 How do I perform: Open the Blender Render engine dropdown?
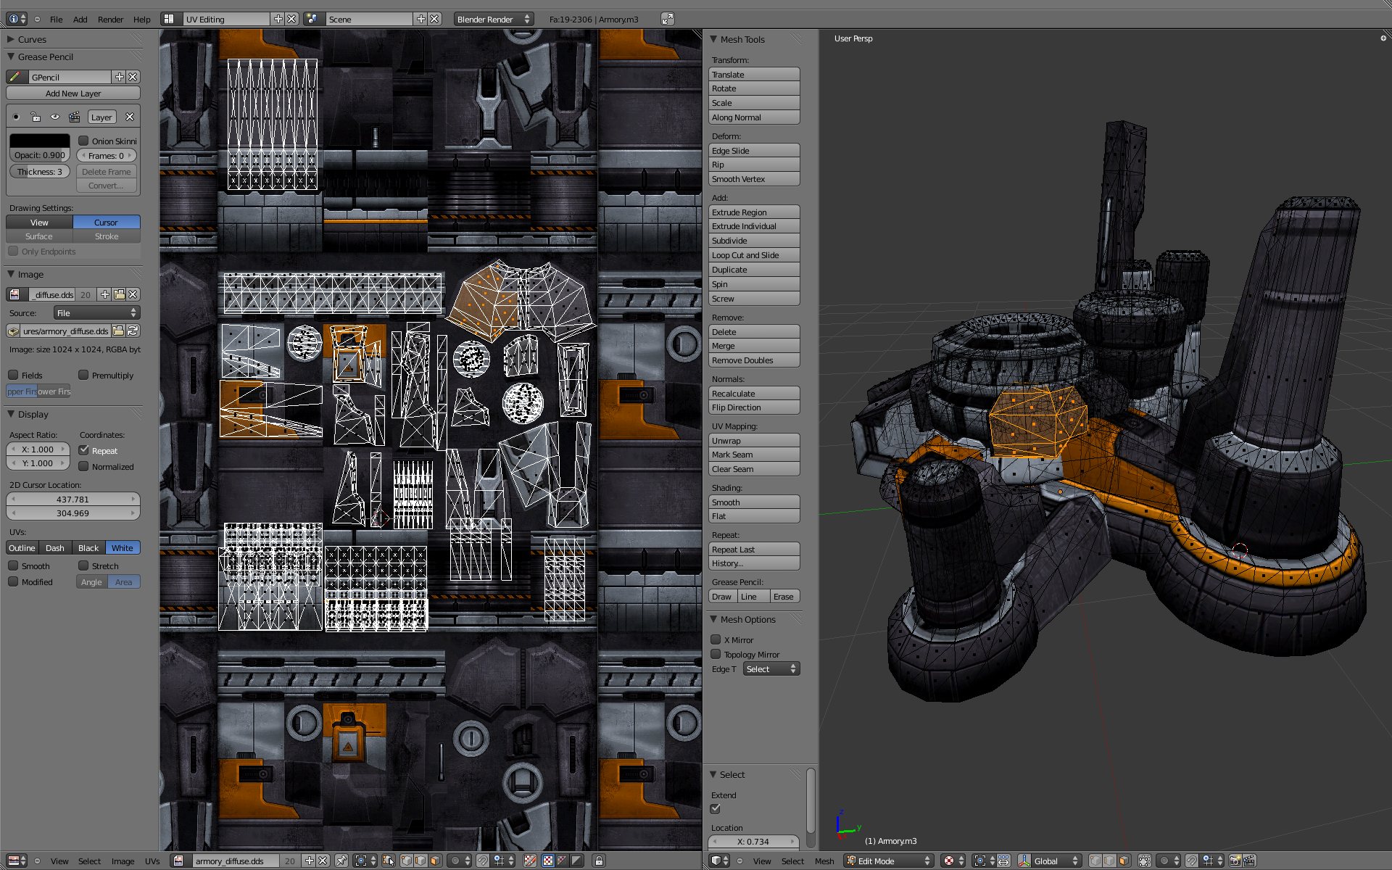492,19
